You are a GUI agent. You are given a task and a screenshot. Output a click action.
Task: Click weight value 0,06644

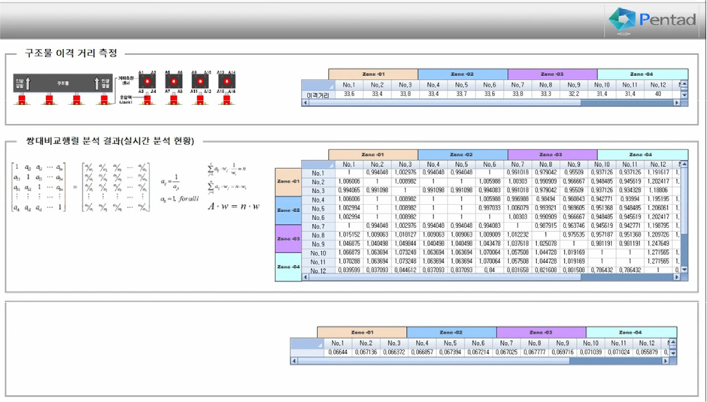338,352
